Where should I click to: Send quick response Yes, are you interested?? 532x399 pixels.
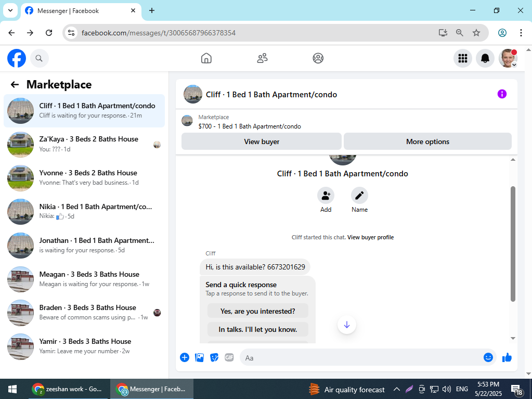click(x=258, y=311)
